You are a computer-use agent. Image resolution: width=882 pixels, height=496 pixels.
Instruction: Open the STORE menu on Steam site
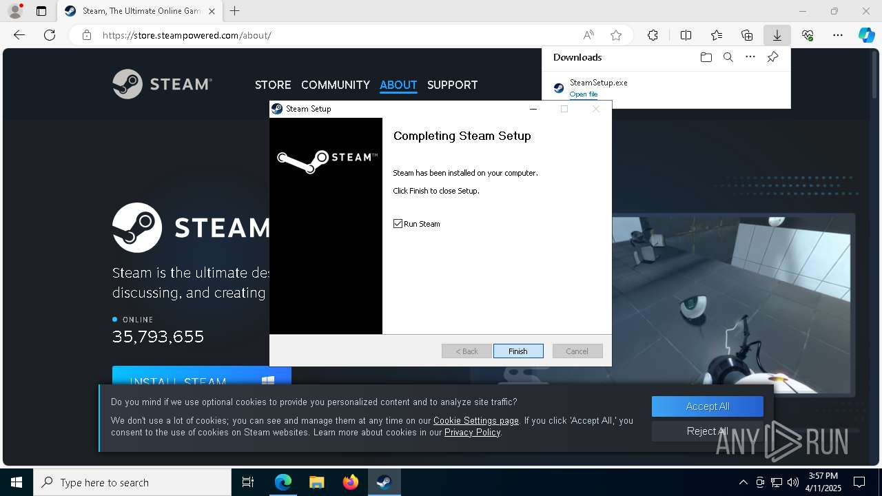[x=273, y=85]
